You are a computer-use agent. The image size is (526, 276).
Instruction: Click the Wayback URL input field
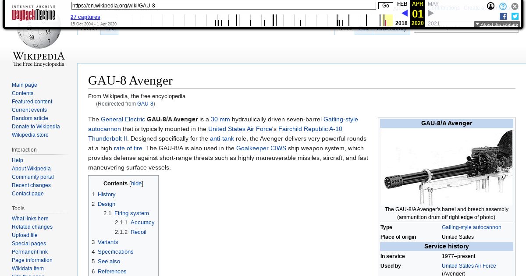tap(224, 6)
